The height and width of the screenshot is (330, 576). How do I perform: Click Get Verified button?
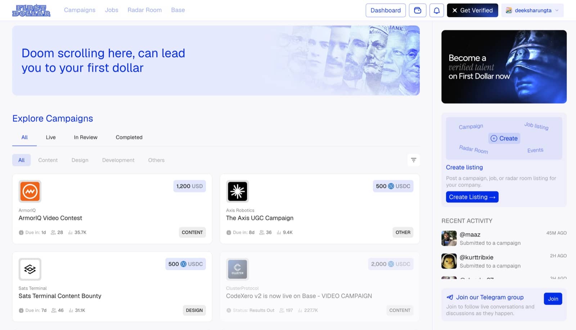pyautogui.click(x=472, y=10)
